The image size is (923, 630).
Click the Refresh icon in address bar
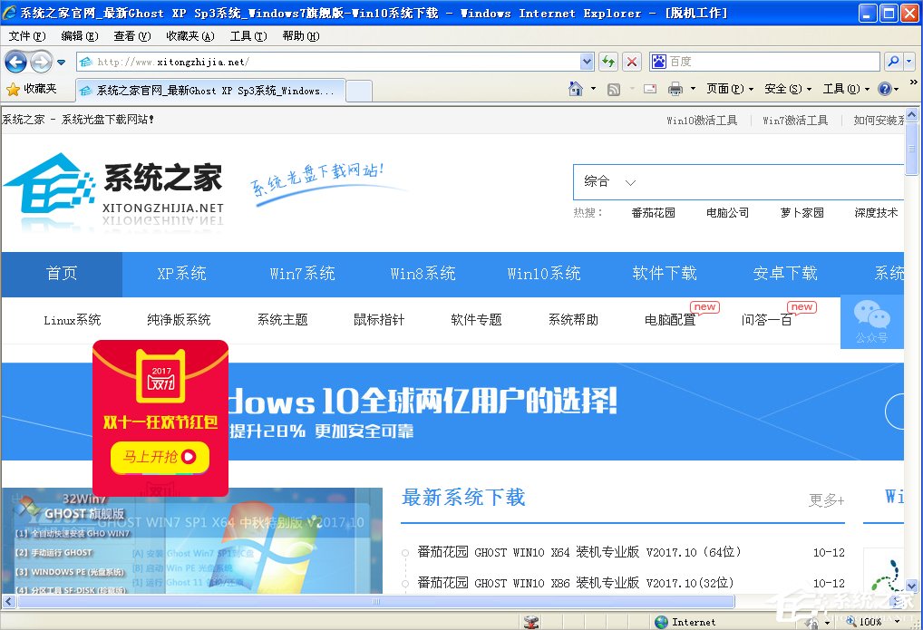(x=607, y=63)
